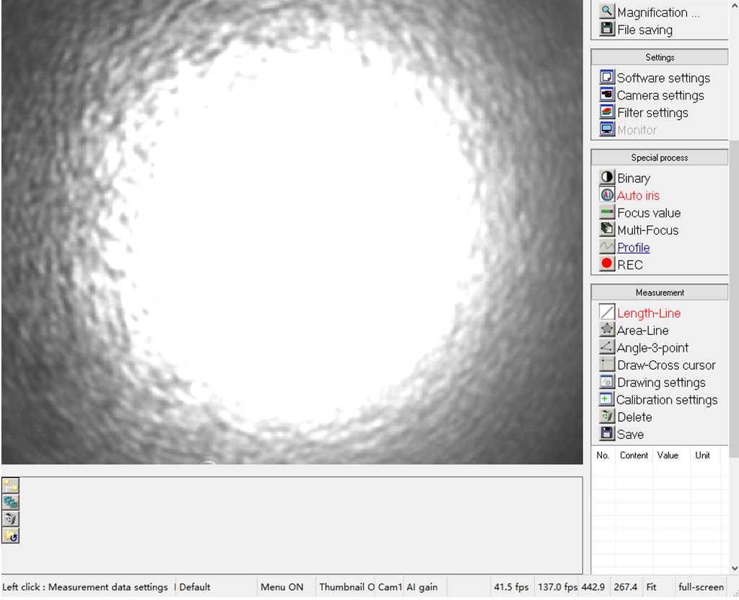This screenshot has height=600, width=739.
Task: Collapse the Special process section header
Action: (660, 157)
